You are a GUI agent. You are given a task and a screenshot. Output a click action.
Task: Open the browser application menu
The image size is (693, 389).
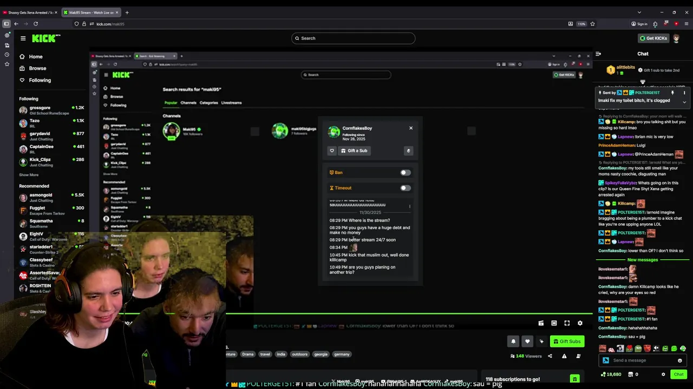click(687, 24)
